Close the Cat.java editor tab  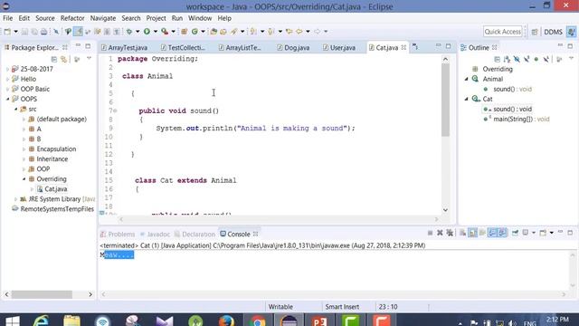click(403, 47)
